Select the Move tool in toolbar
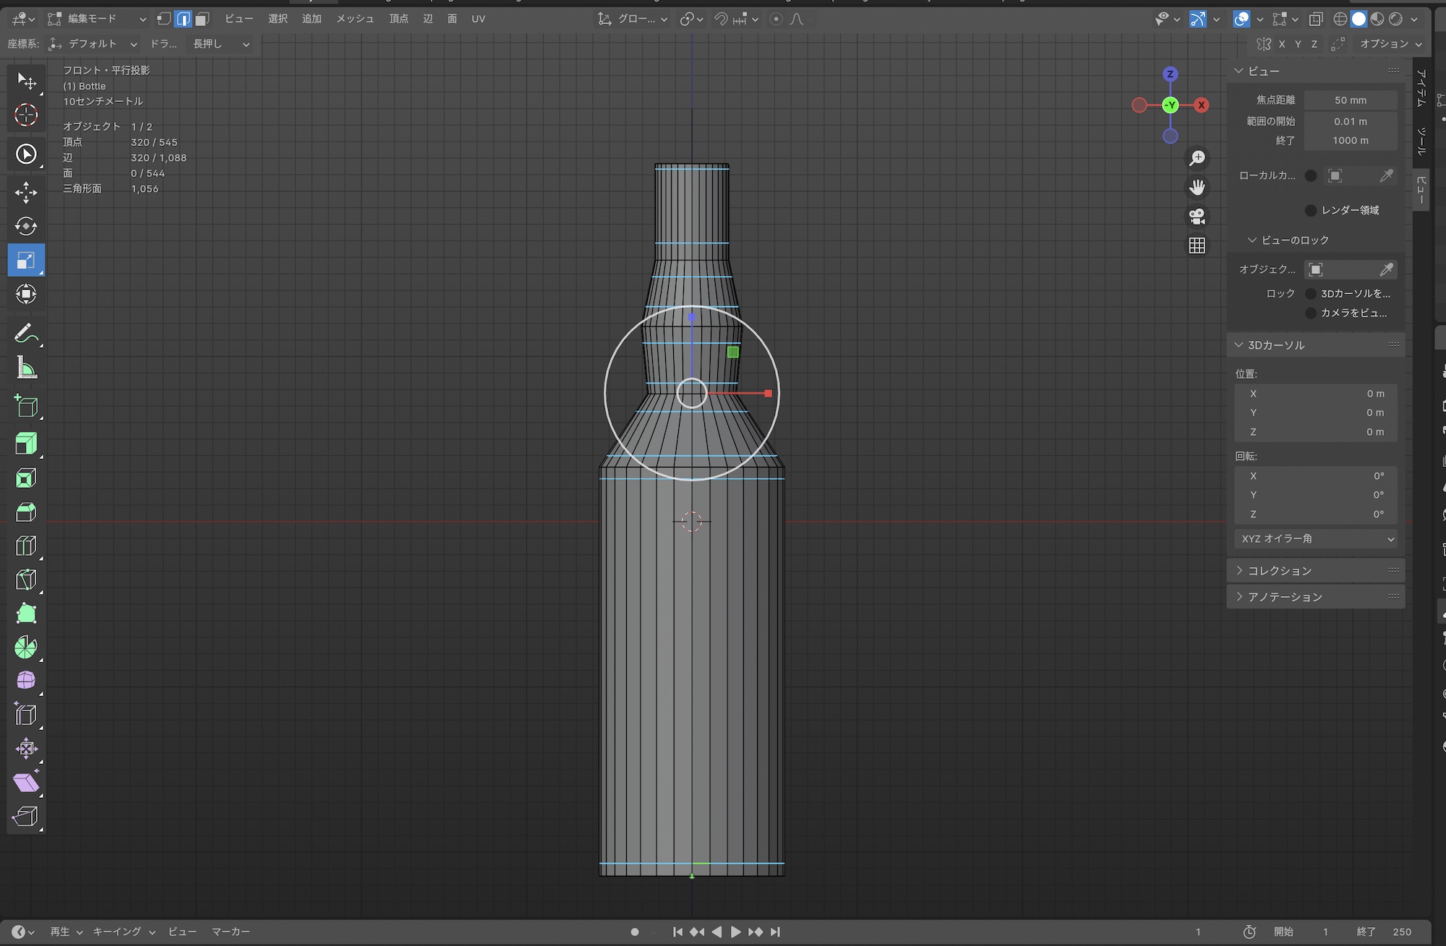This screenshot has height=946, width=1446. 26,192
